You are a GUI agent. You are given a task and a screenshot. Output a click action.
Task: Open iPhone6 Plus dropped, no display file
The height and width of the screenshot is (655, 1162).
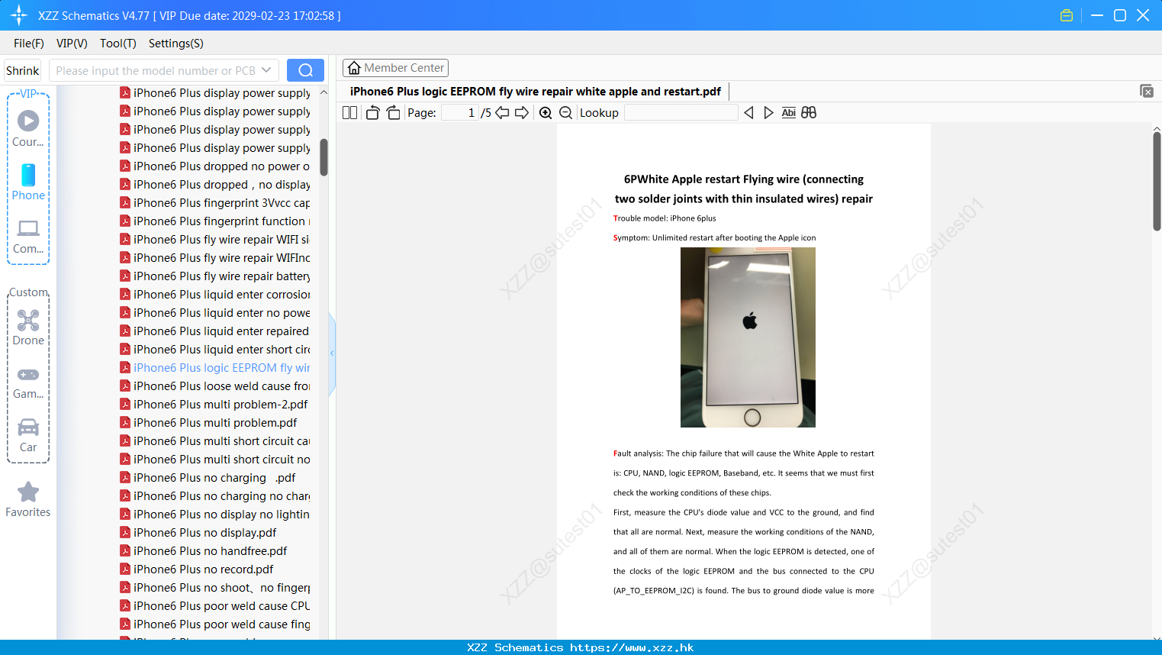(215, 185)
